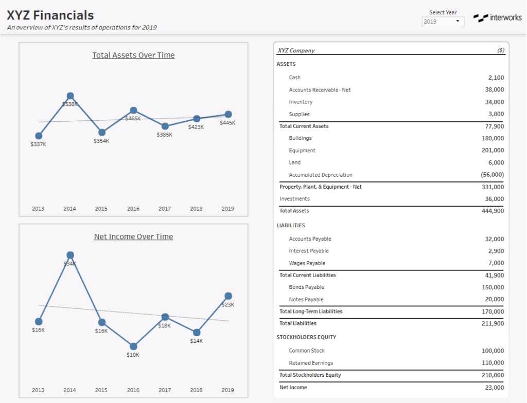The height and width of the screenshot is (403, 527).
Task: Click the Investments row label
Action: click(x=294, y=199)
